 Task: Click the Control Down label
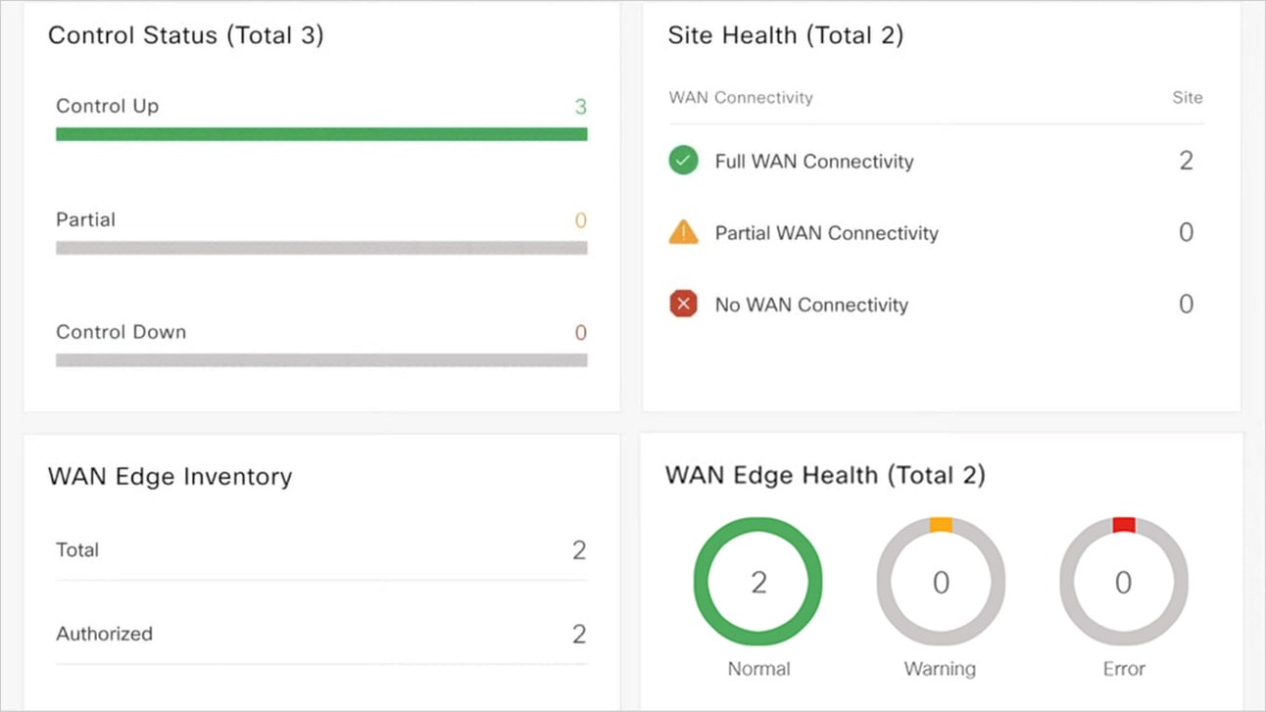(121, 332)
